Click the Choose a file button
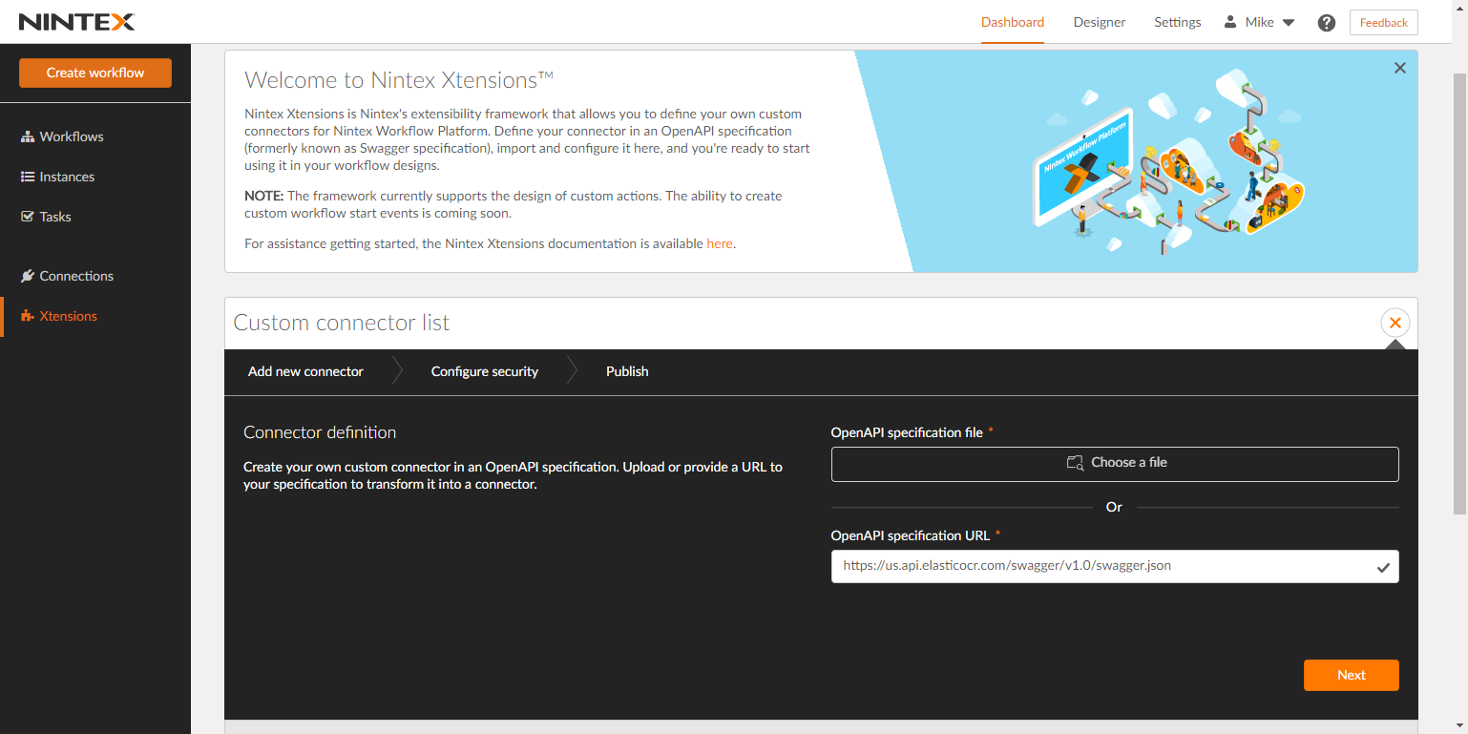Image resolution: width=1468 pixels, height=734 pixels. 1115,464
